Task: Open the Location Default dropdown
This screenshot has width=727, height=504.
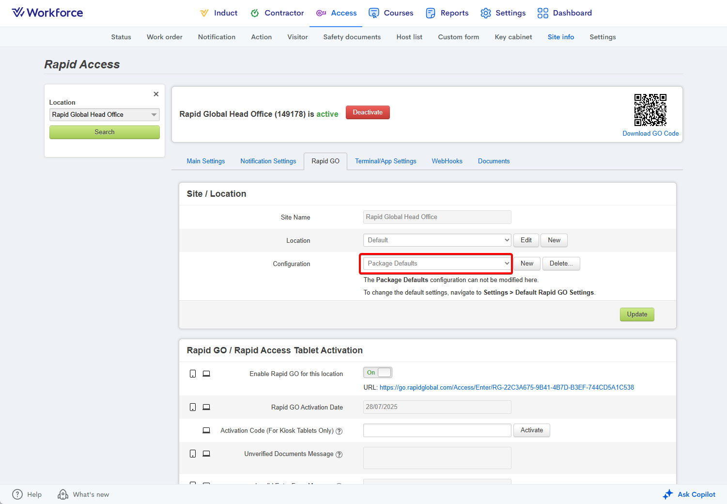Action: [437, 240]
